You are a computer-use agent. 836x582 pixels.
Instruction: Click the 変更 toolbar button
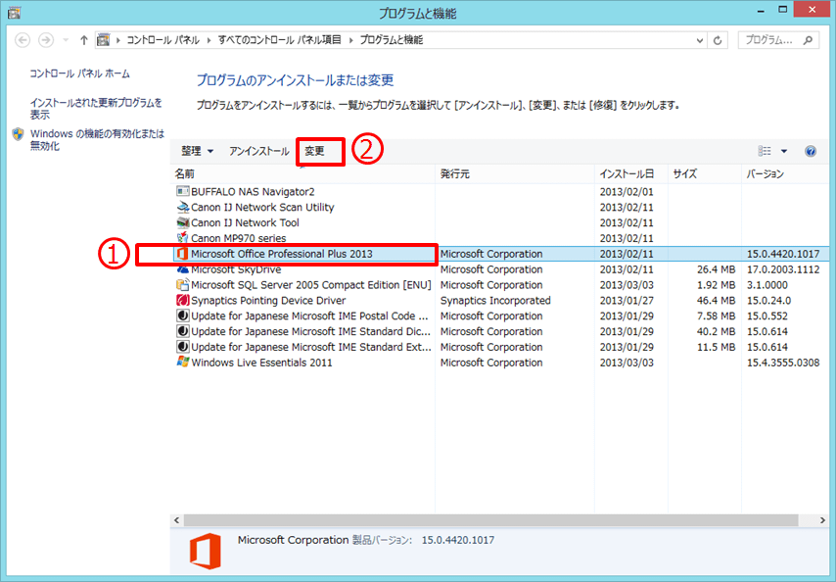[x=314, y=152]
